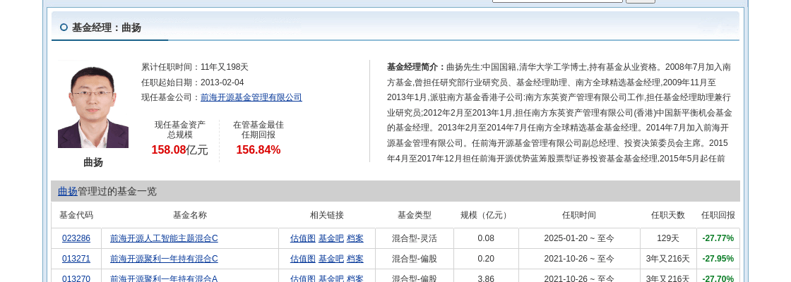Click best tenure return 156.84%
The width and height of the screenshot is (791, 282).
point(258,150)
